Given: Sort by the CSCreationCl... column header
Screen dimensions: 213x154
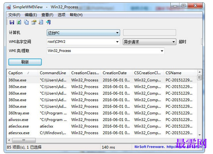Looking at the screenshot, I should pos(148,73).
